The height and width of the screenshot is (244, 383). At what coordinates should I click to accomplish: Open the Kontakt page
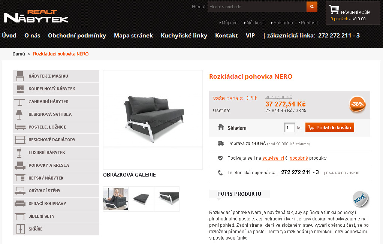(226, 35)
